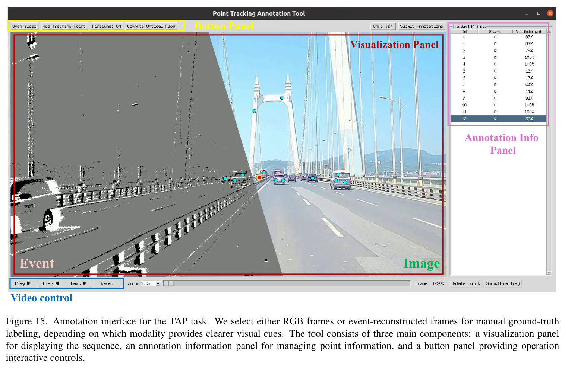Undo the last action with Undo (z)
The width and height of the screenshot is (565, 369).
[x=383, y=26]
